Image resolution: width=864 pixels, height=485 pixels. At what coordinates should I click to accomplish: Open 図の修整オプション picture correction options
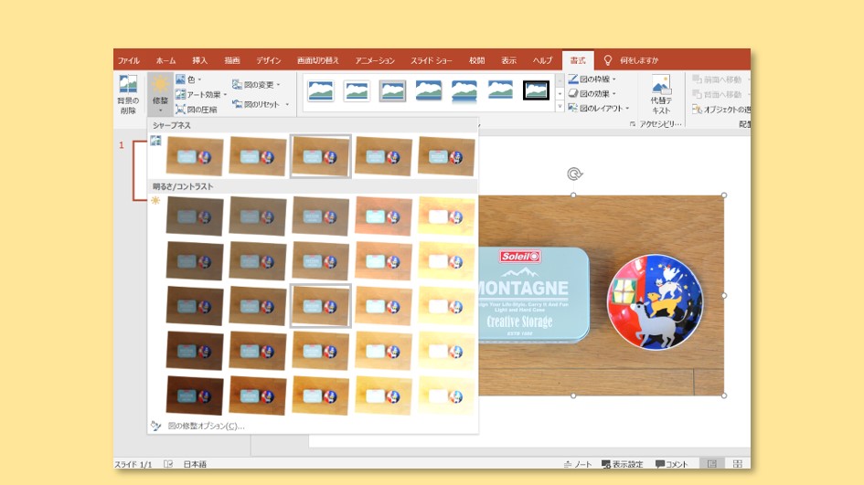pyautogui.click(x=206, y=426)
